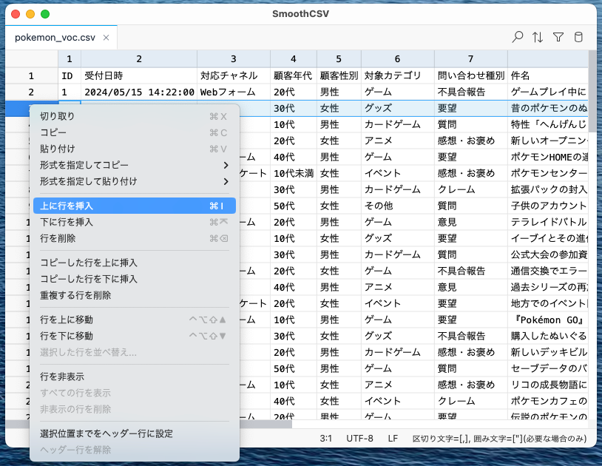
Task: Click the Webフォーム cell
Action: pos(234,92)
